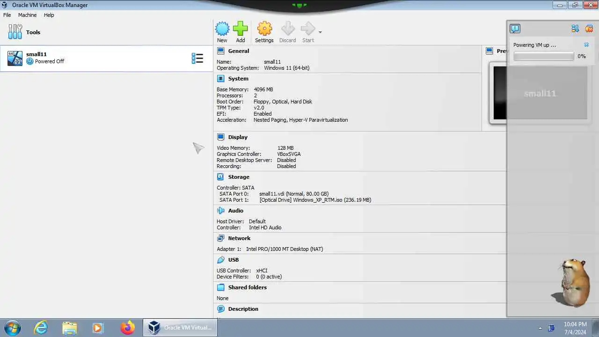599x337 pixels.
Task: Click the Network section icon
Action: 221,238
